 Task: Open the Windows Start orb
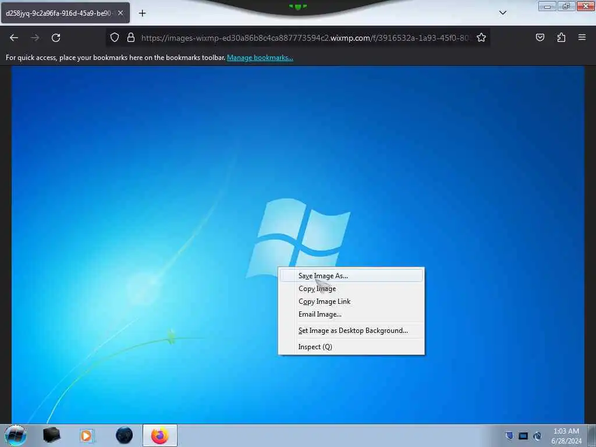[x=16, y=435]
